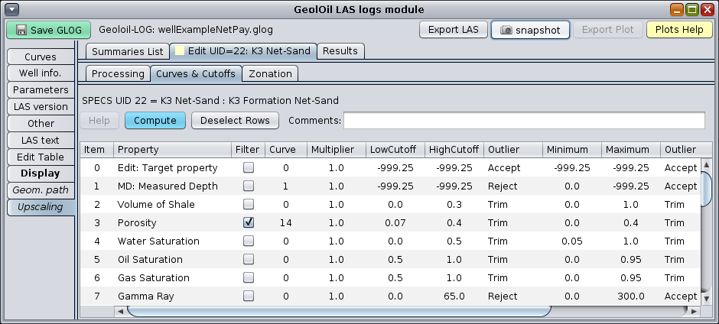The image size is (719, 324).
Task: Minimize the GeolOil window
Action: 677,10
